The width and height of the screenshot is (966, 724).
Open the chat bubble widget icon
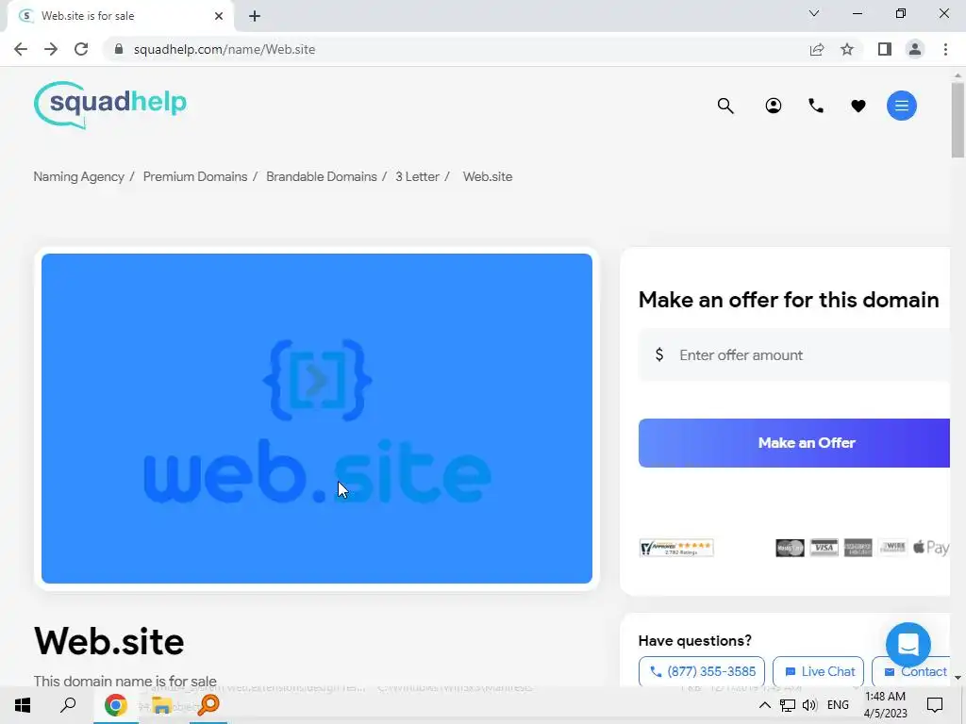pos(908,645)
